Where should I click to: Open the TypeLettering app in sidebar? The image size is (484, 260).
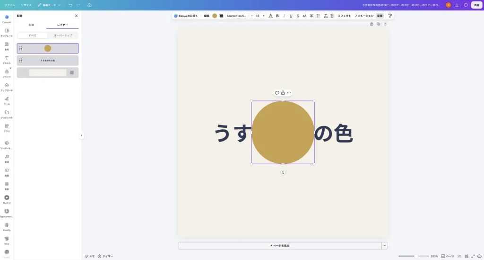[x=7, y=213]
